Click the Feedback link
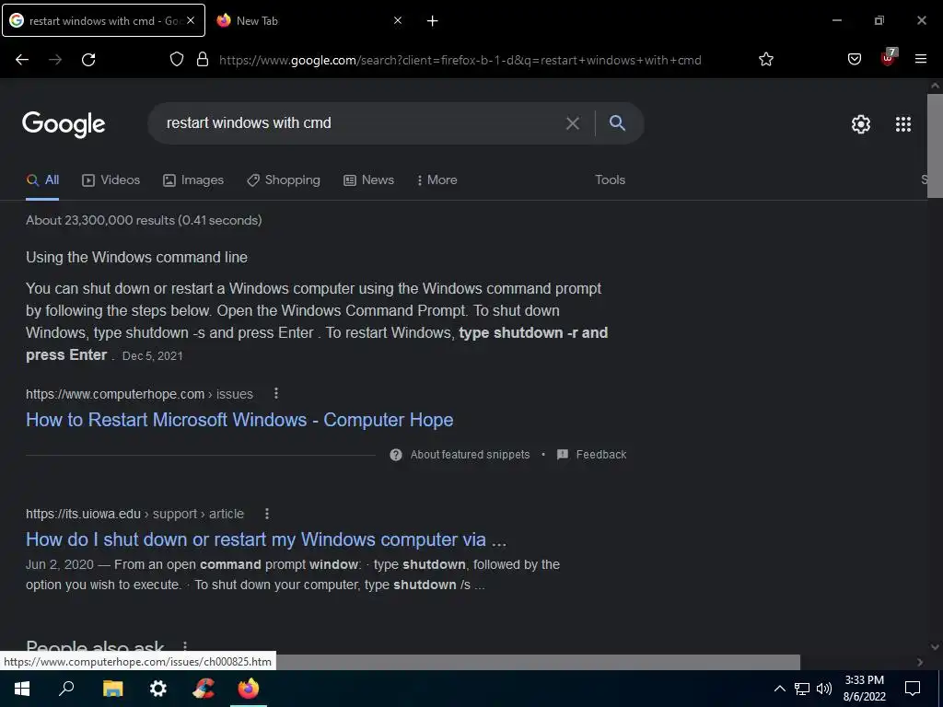943x707 pixels. coord(592,455)
